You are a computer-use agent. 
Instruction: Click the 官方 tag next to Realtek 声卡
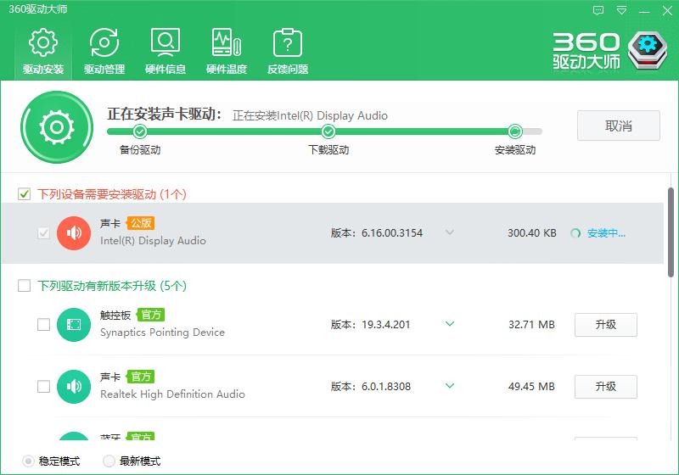(x=141, y=377)
